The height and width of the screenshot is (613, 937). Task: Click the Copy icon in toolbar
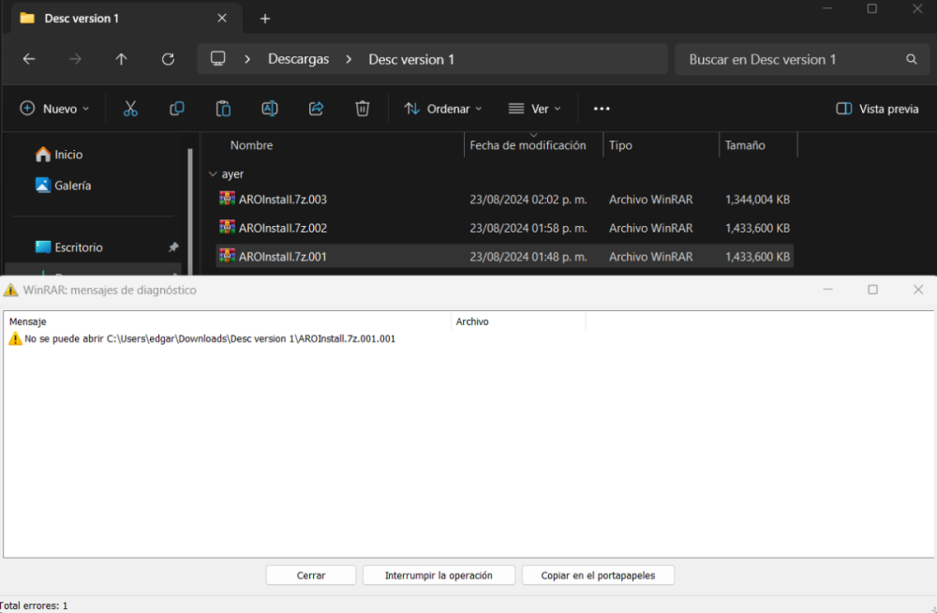(176, 109)
